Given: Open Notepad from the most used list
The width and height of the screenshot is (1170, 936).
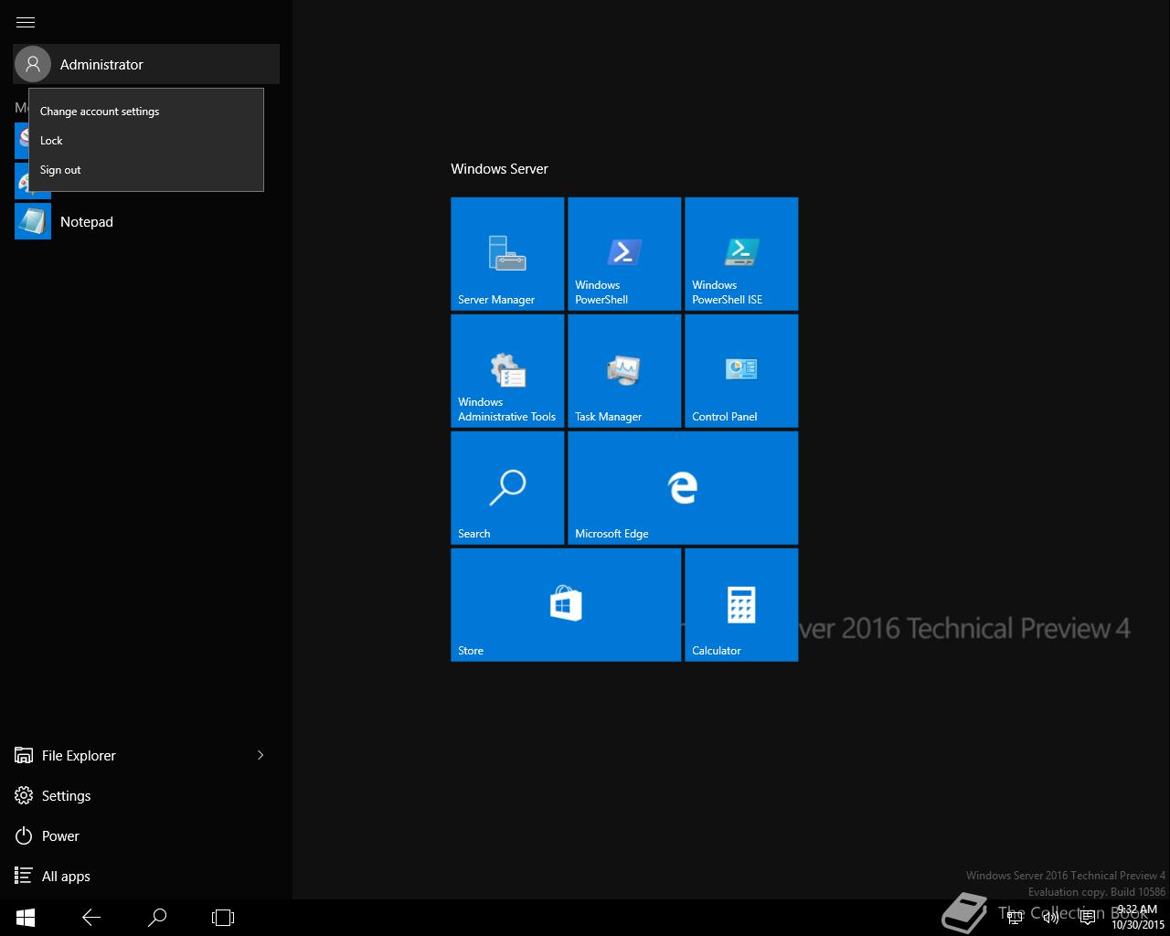Looking at the screenshot, I should tap(146, 222).
